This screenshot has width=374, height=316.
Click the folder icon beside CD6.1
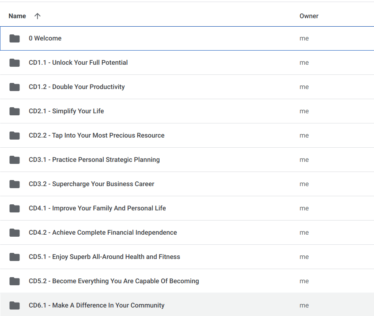tap(15, 305)
